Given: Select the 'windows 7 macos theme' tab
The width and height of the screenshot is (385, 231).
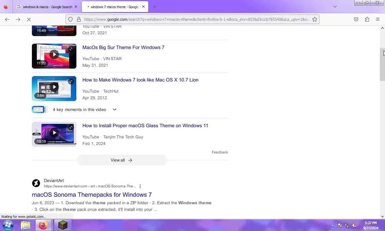Looking at the screenshot, I should [115, 7].
